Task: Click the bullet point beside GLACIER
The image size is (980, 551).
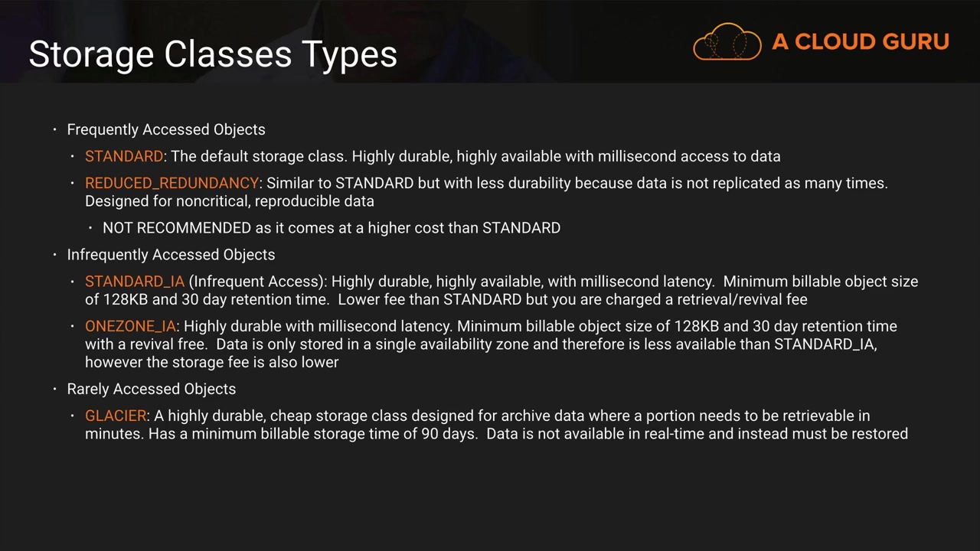Action: click(73, 416)
